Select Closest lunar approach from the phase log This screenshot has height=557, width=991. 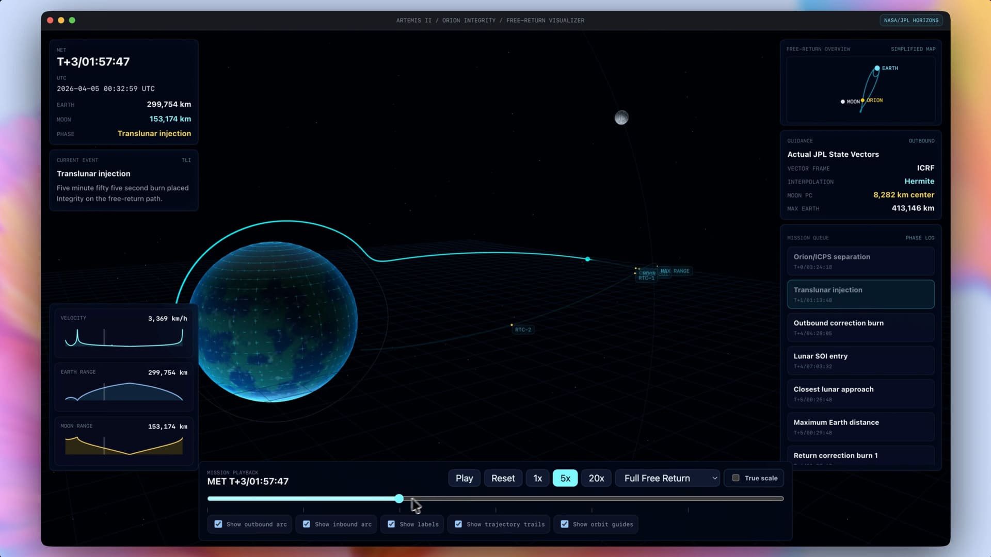point(860,393)
